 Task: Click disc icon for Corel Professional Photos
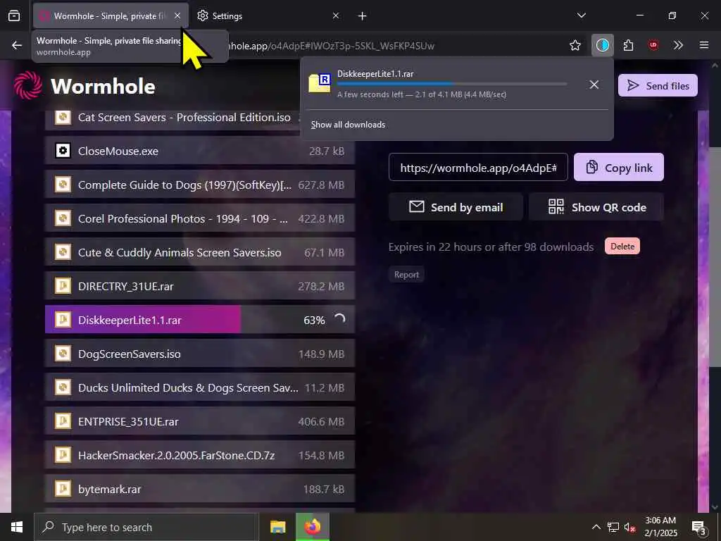63,218
